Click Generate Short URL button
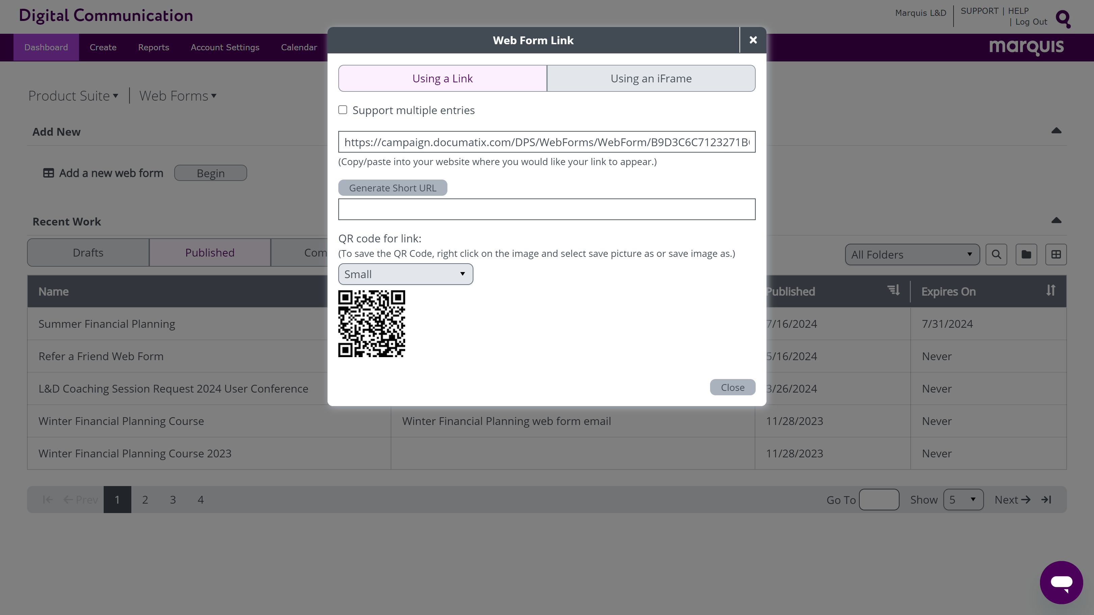 tap(392, 188)
